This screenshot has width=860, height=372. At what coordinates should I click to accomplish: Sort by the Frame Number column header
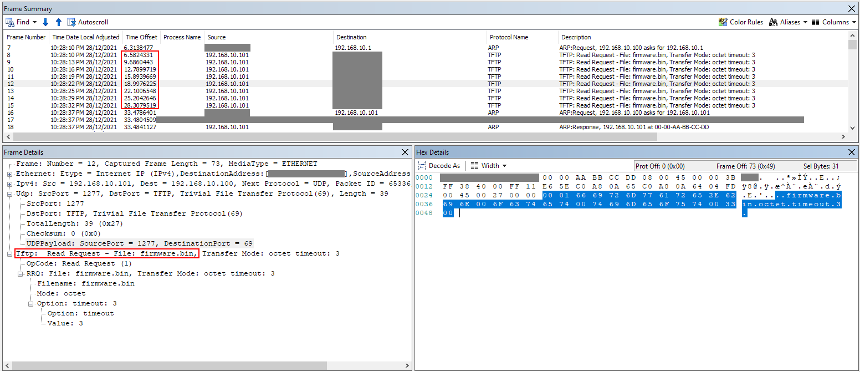point(26,37)
